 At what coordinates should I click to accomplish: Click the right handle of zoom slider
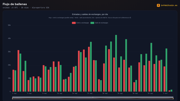pos(173,98)
